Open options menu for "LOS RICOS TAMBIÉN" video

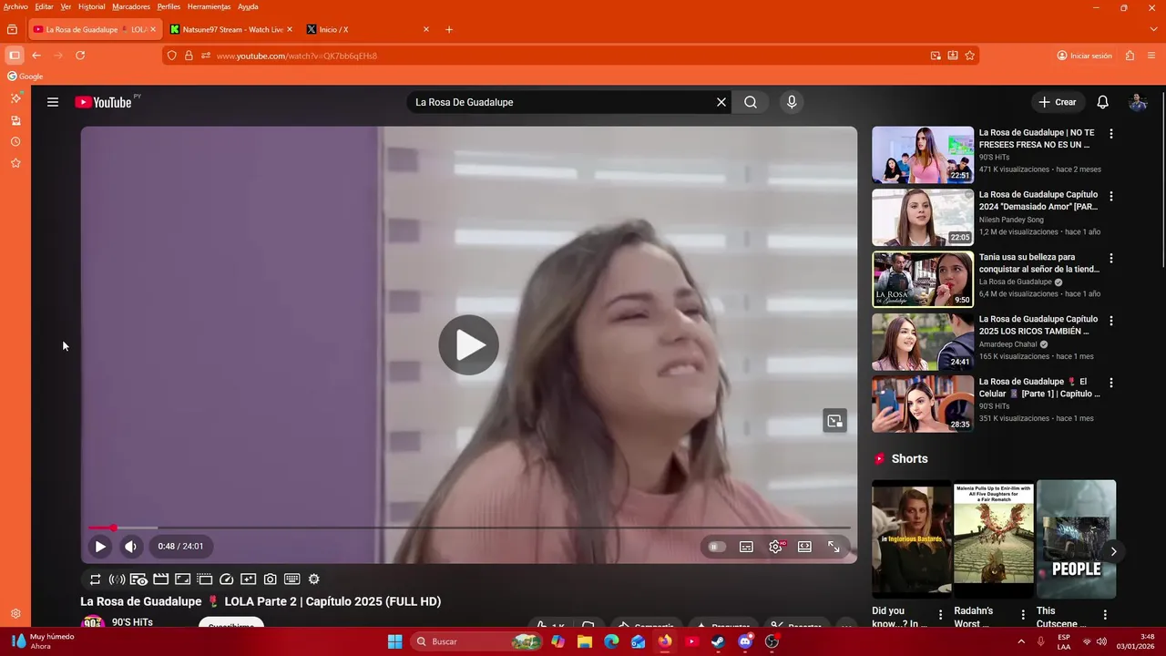[1110, 321]
